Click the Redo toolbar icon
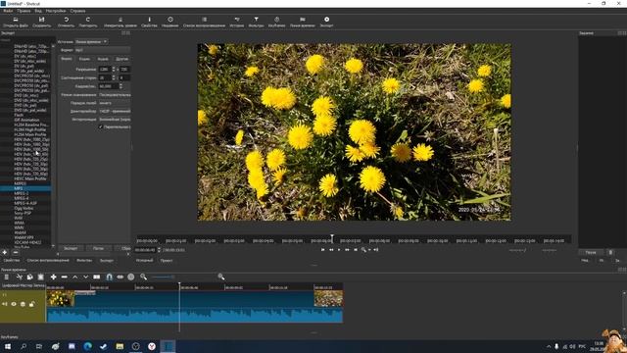The width and height of the screenshot is (627, 353). 88,20
